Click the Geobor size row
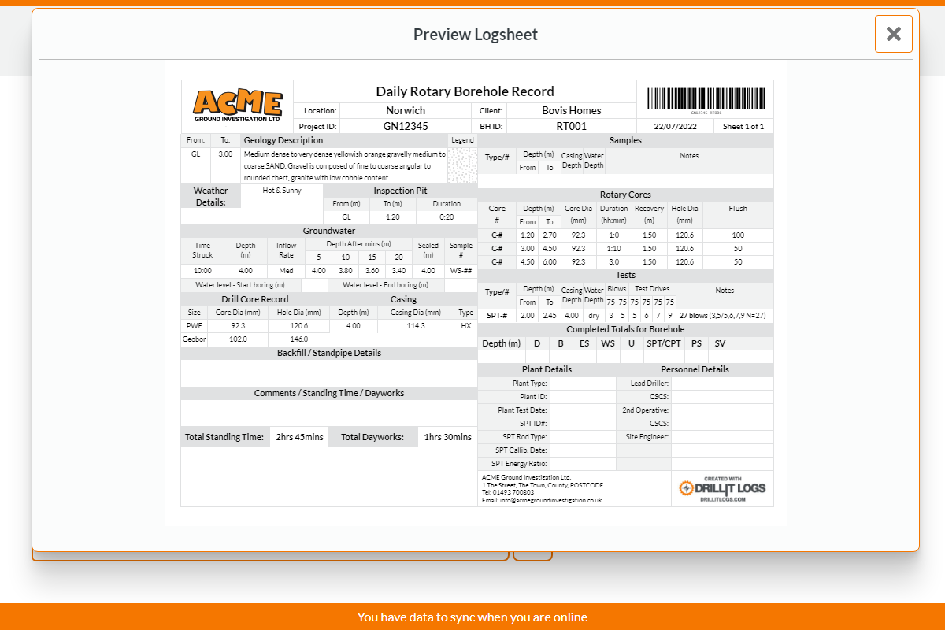The height and width of the screenshot is (630, 945). point(254,339)
